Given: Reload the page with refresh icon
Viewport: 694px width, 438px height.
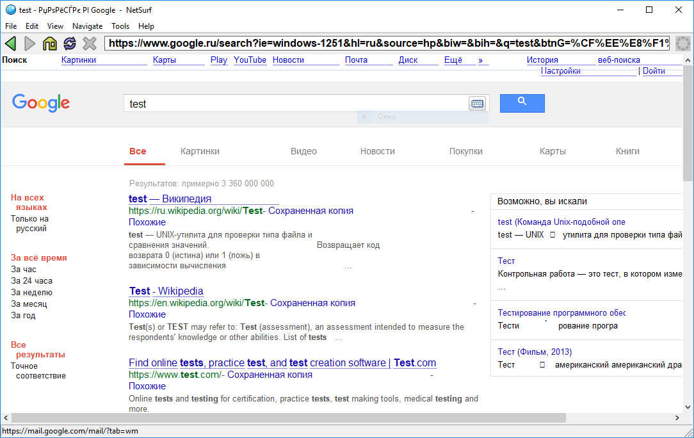Looking at the screenshot, I should (x=70, y=44).
